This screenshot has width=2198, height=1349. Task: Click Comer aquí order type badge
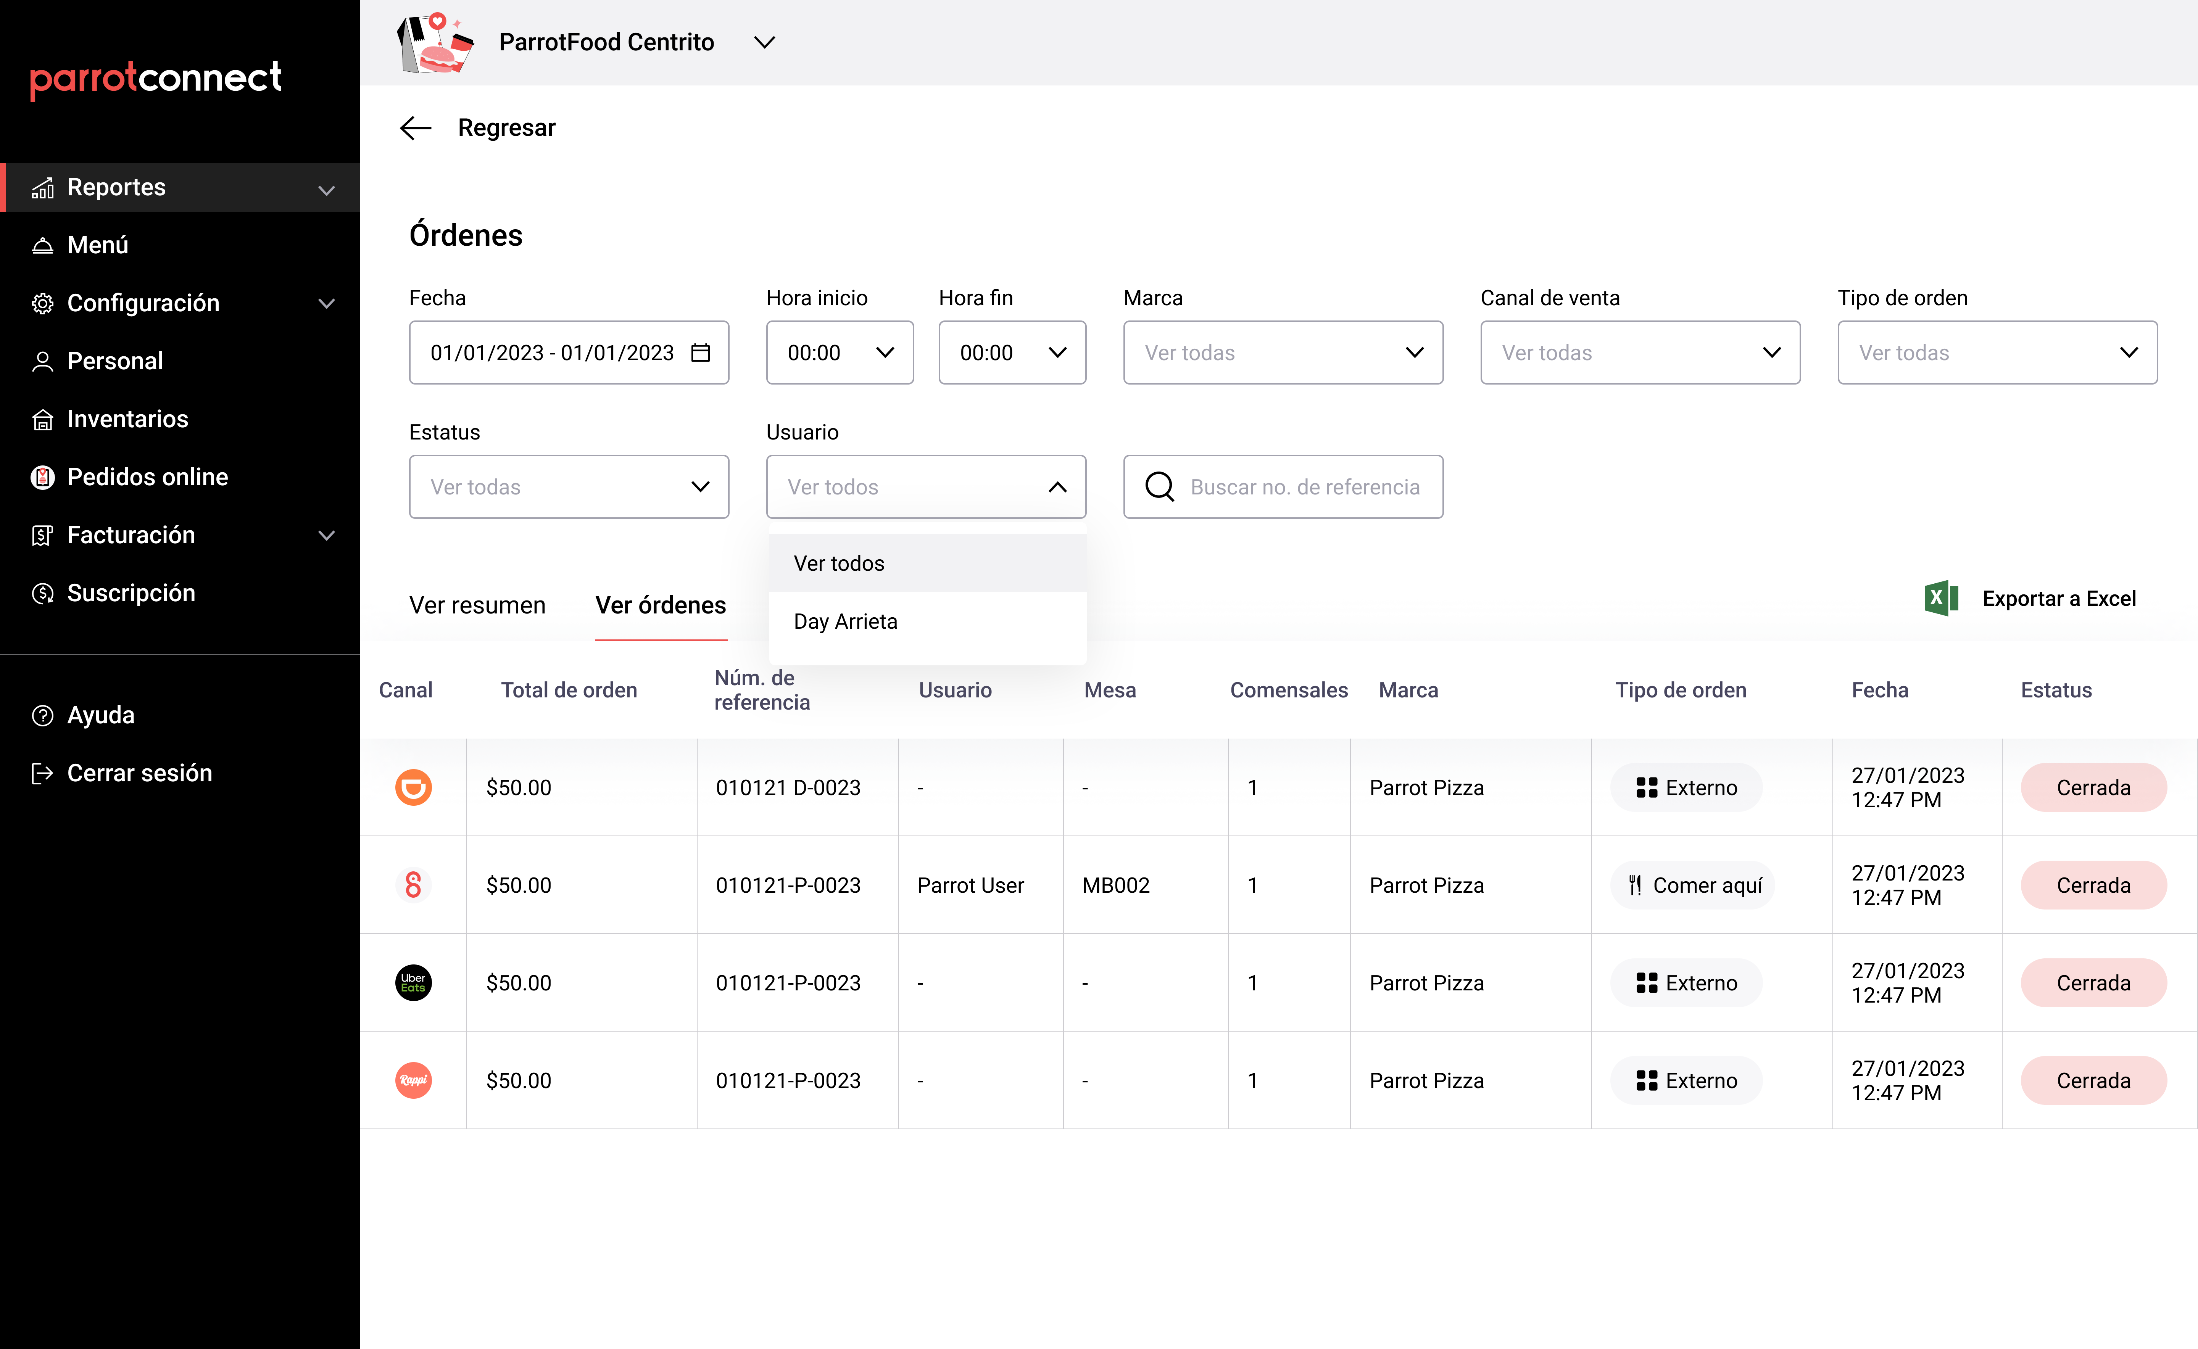(1693, 885)
